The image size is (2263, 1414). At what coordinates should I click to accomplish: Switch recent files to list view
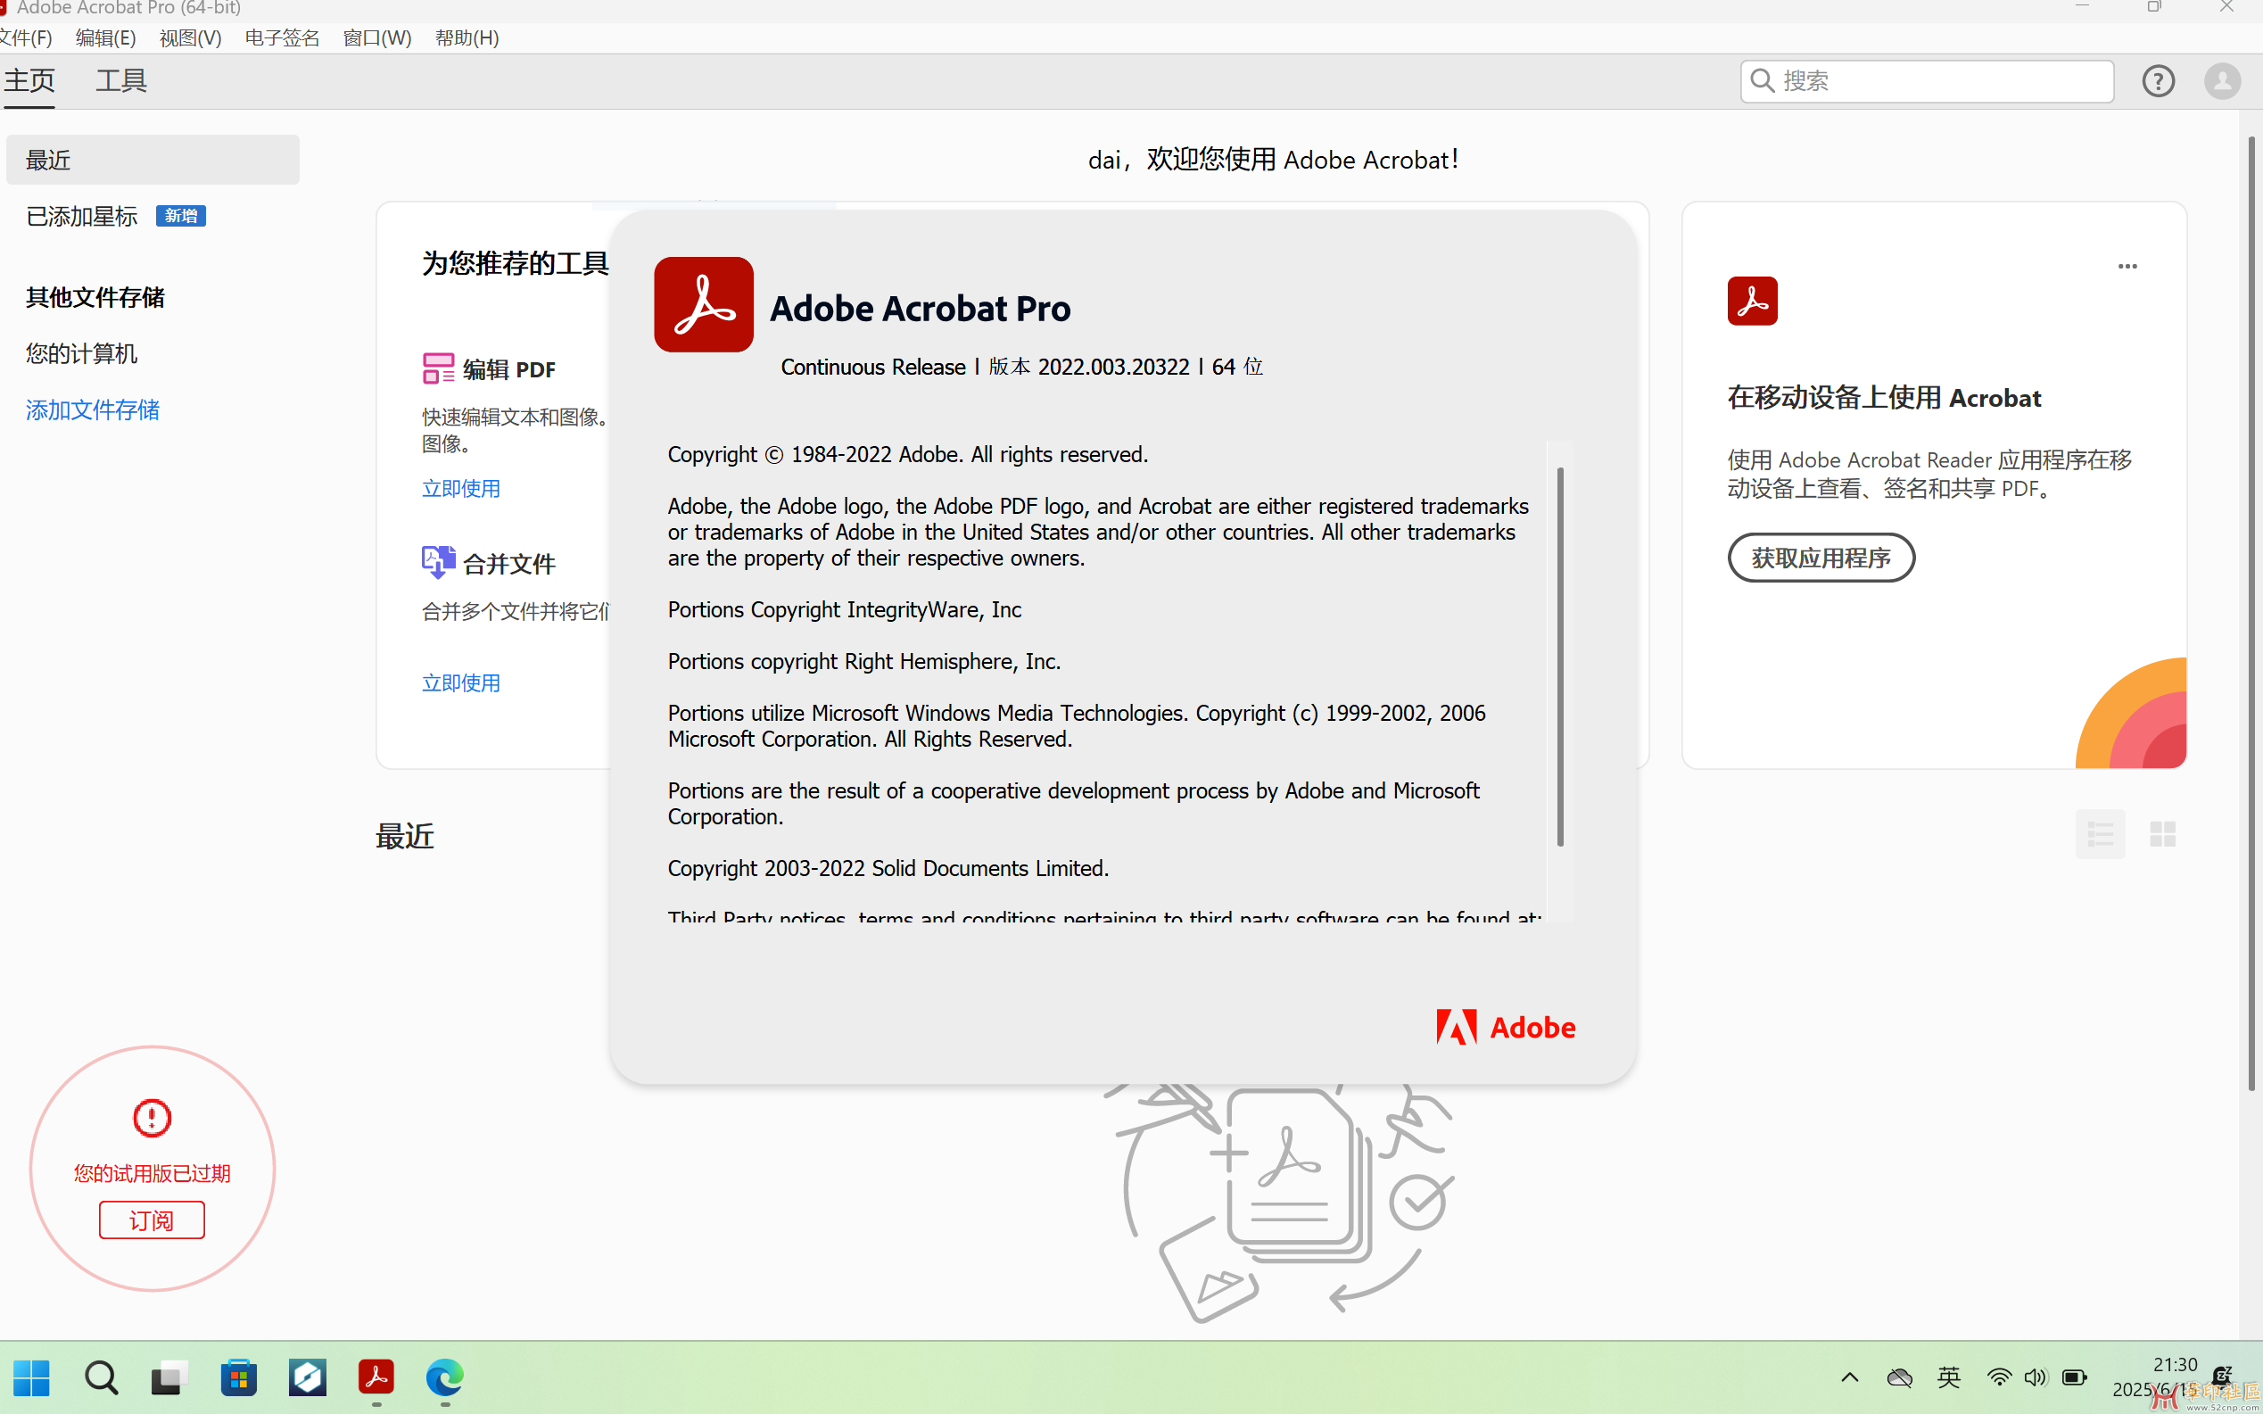pos(2101,833)
